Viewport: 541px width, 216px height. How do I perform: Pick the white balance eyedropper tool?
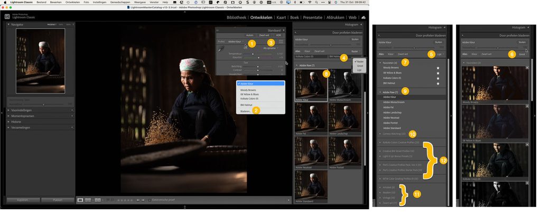tap(220, 49)
